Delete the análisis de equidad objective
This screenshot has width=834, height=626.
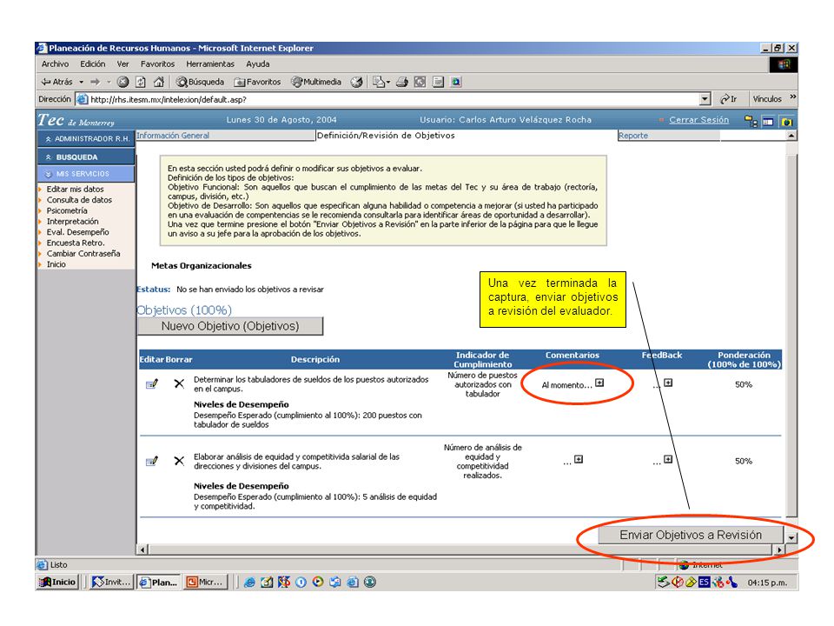tap(179, 461)
